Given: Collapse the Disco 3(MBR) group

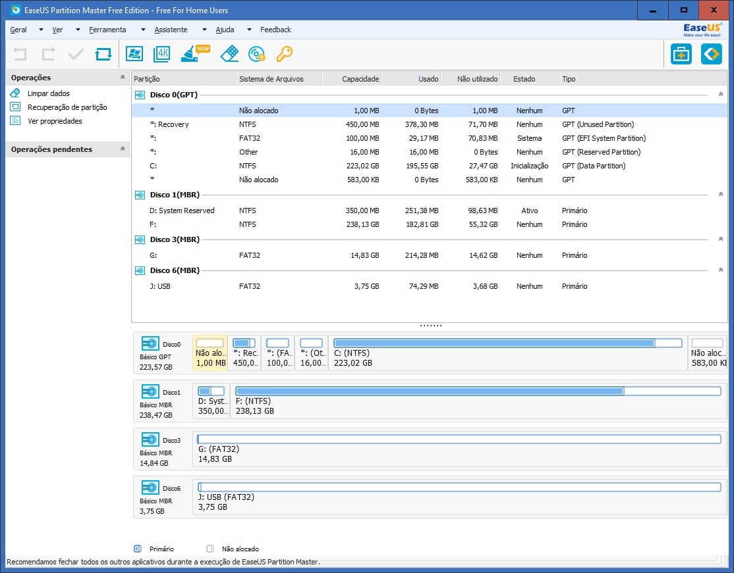Looking at the screenshot, I should (x=721, y=239).
